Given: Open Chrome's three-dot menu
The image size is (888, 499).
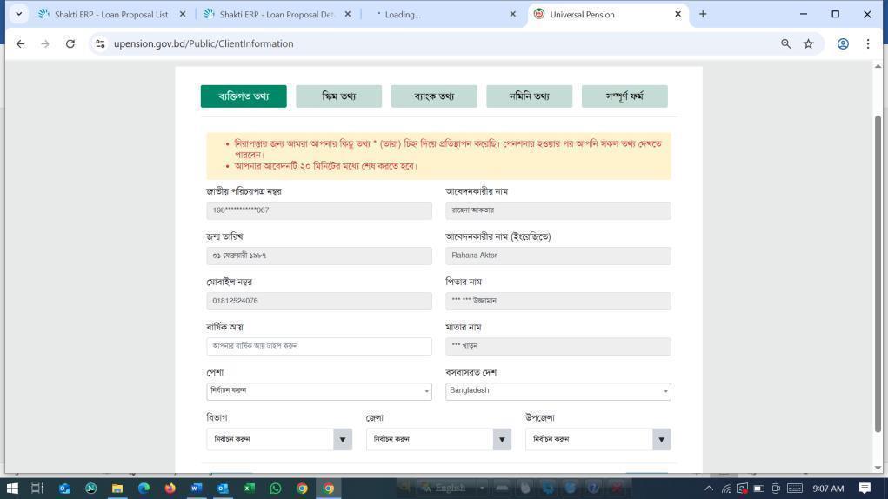Looking at the screenshot, I should 867,43.
